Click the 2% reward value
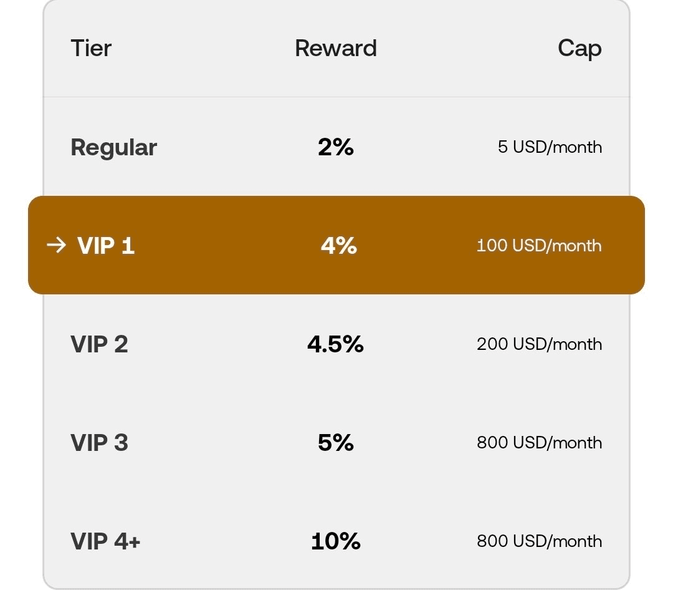Screen dimensions: 673x590 pos(336,147)
